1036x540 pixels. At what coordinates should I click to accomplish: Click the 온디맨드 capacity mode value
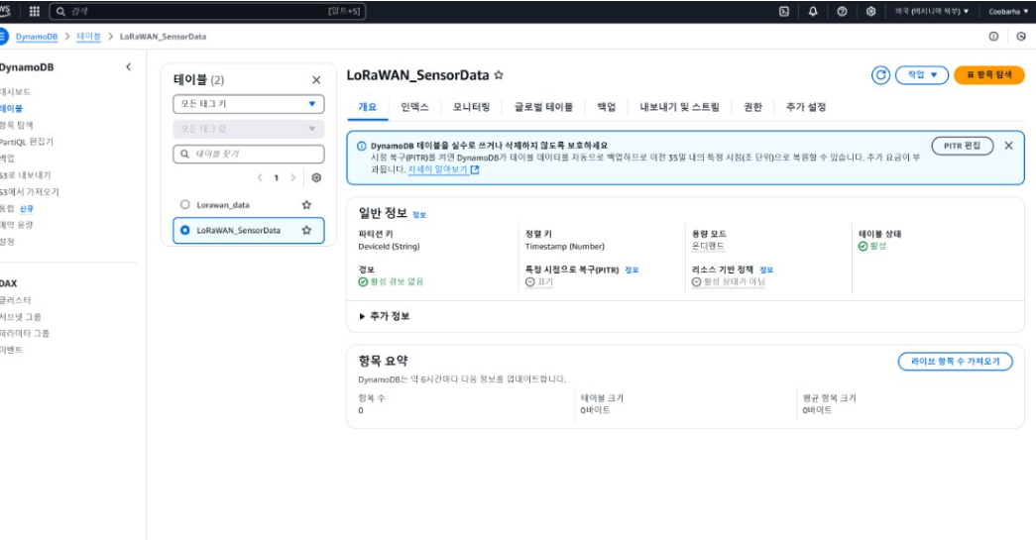click(708, 246)
